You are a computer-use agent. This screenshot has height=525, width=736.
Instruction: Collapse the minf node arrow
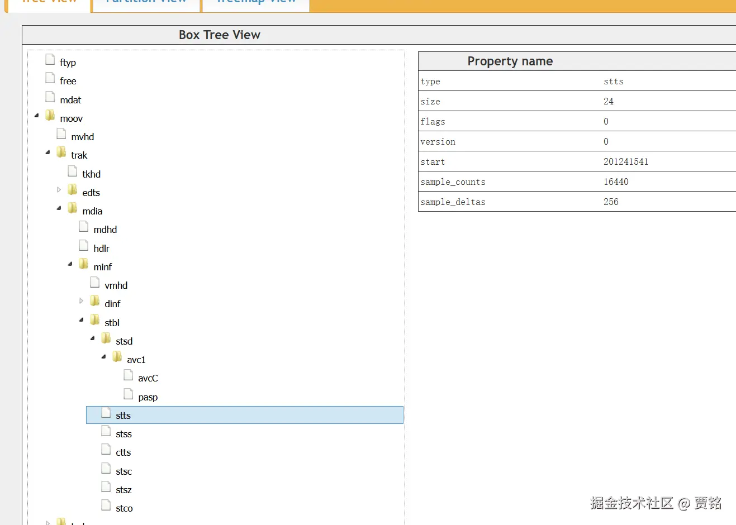[x=70, y=264]
